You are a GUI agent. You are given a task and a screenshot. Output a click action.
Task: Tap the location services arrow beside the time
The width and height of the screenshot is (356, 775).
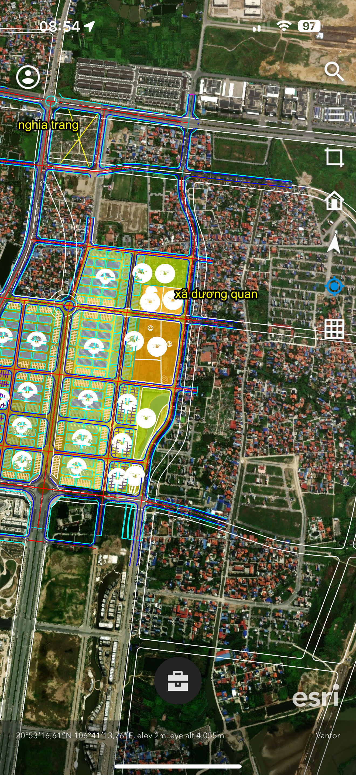click(x=90, y=26)
